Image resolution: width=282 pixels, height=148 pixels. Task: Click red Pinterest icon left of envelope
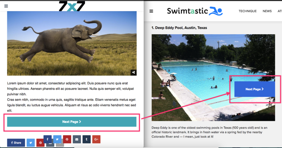click(x=67, y=139)
